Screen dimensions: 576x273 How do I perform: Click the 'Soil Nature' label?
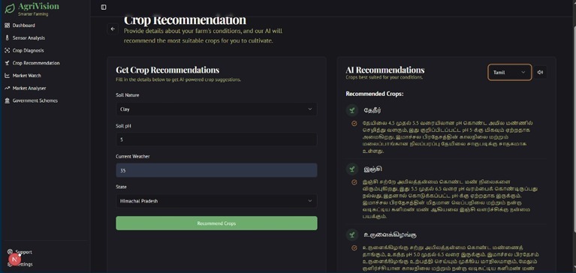[x=128, y=95]
